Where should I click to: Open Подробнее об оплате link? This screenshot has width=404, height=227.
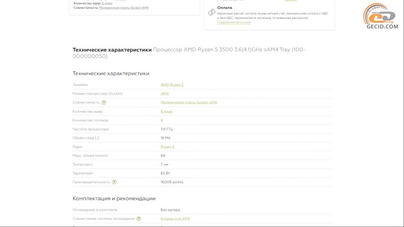234,23
